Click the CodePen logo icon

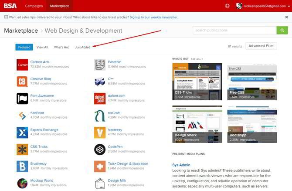pyautogui.click(x=100, y=150)
